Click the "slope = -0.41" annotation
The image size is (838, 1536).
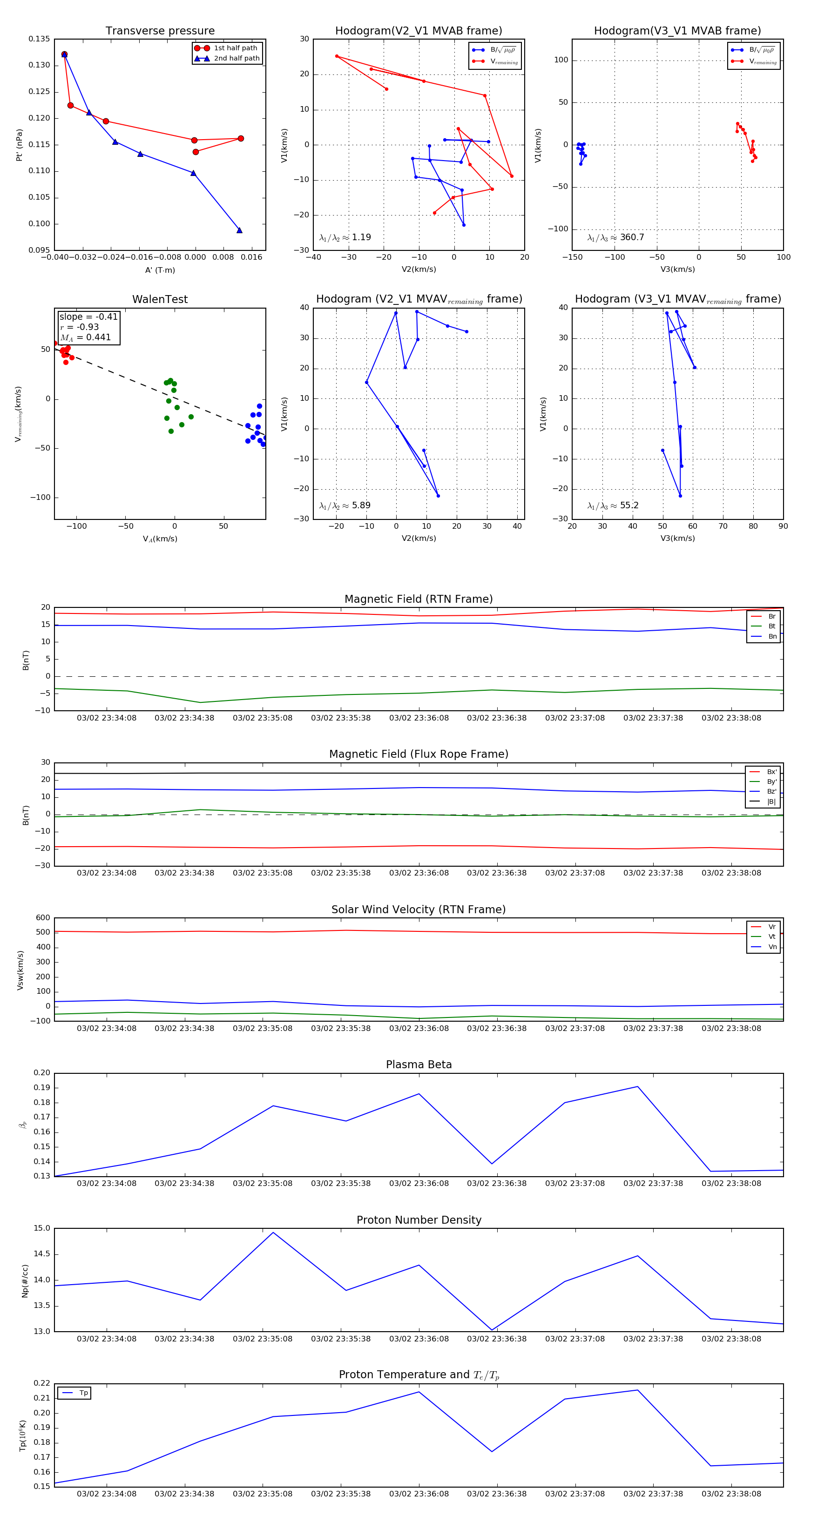coord(88,317)
